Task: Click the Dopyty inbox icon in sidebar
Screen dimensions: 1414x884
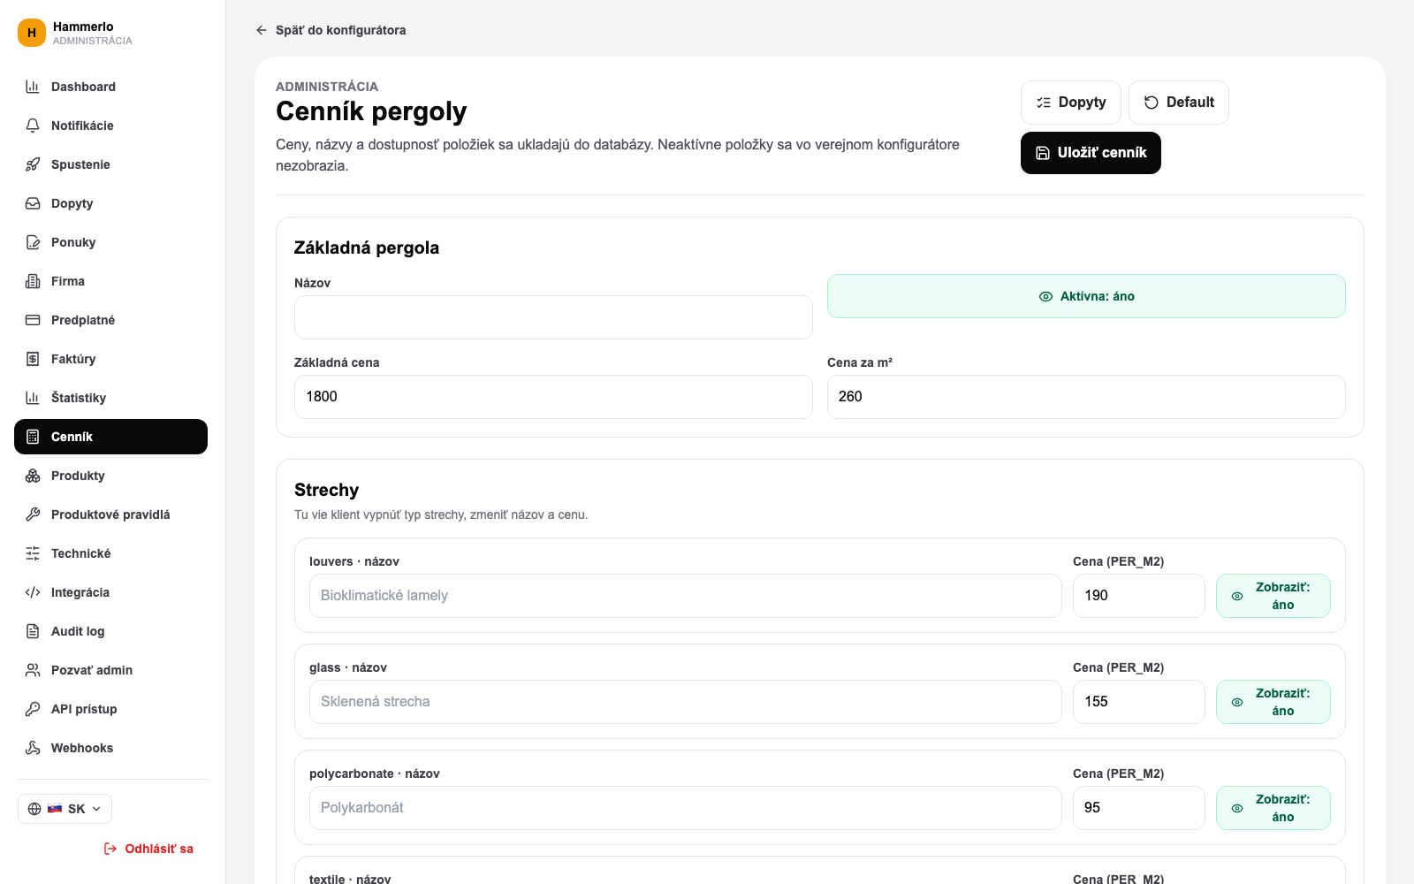Action: [x=33, y=203]
